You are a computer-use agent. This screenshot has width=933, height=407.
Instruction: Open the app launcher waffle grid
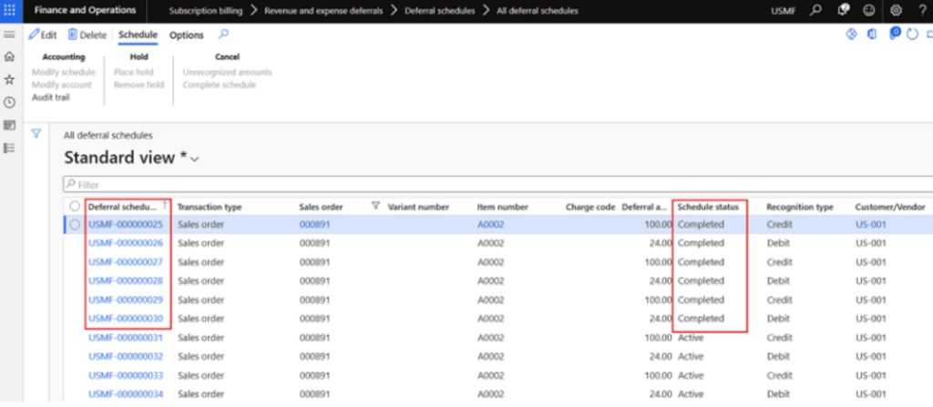(x=10, y=11)
